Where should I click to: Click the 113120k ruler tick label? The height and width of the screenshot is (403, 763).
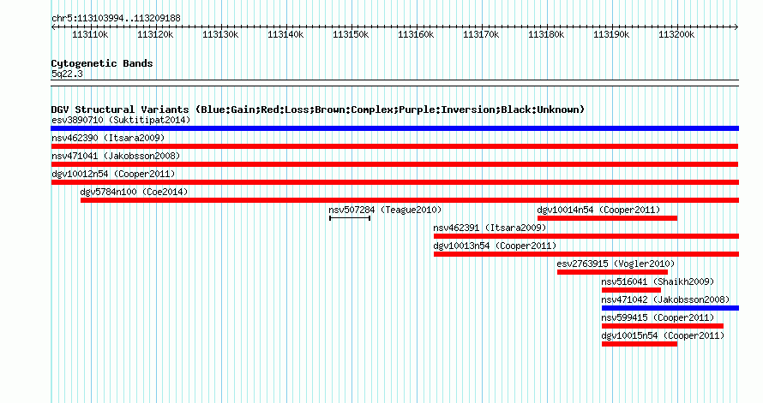coord(156,35)
